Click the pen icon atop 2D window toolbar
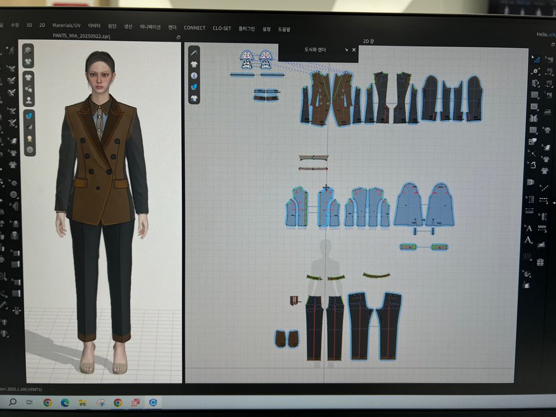This screenshot has width=556, height=417. (x=194, y=53)
